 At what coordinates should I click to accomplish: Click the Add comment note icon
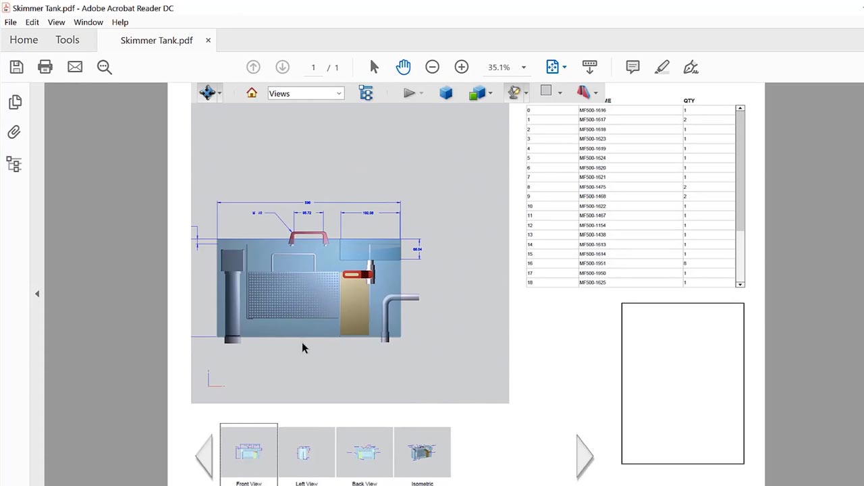click(x=632, y=67)
